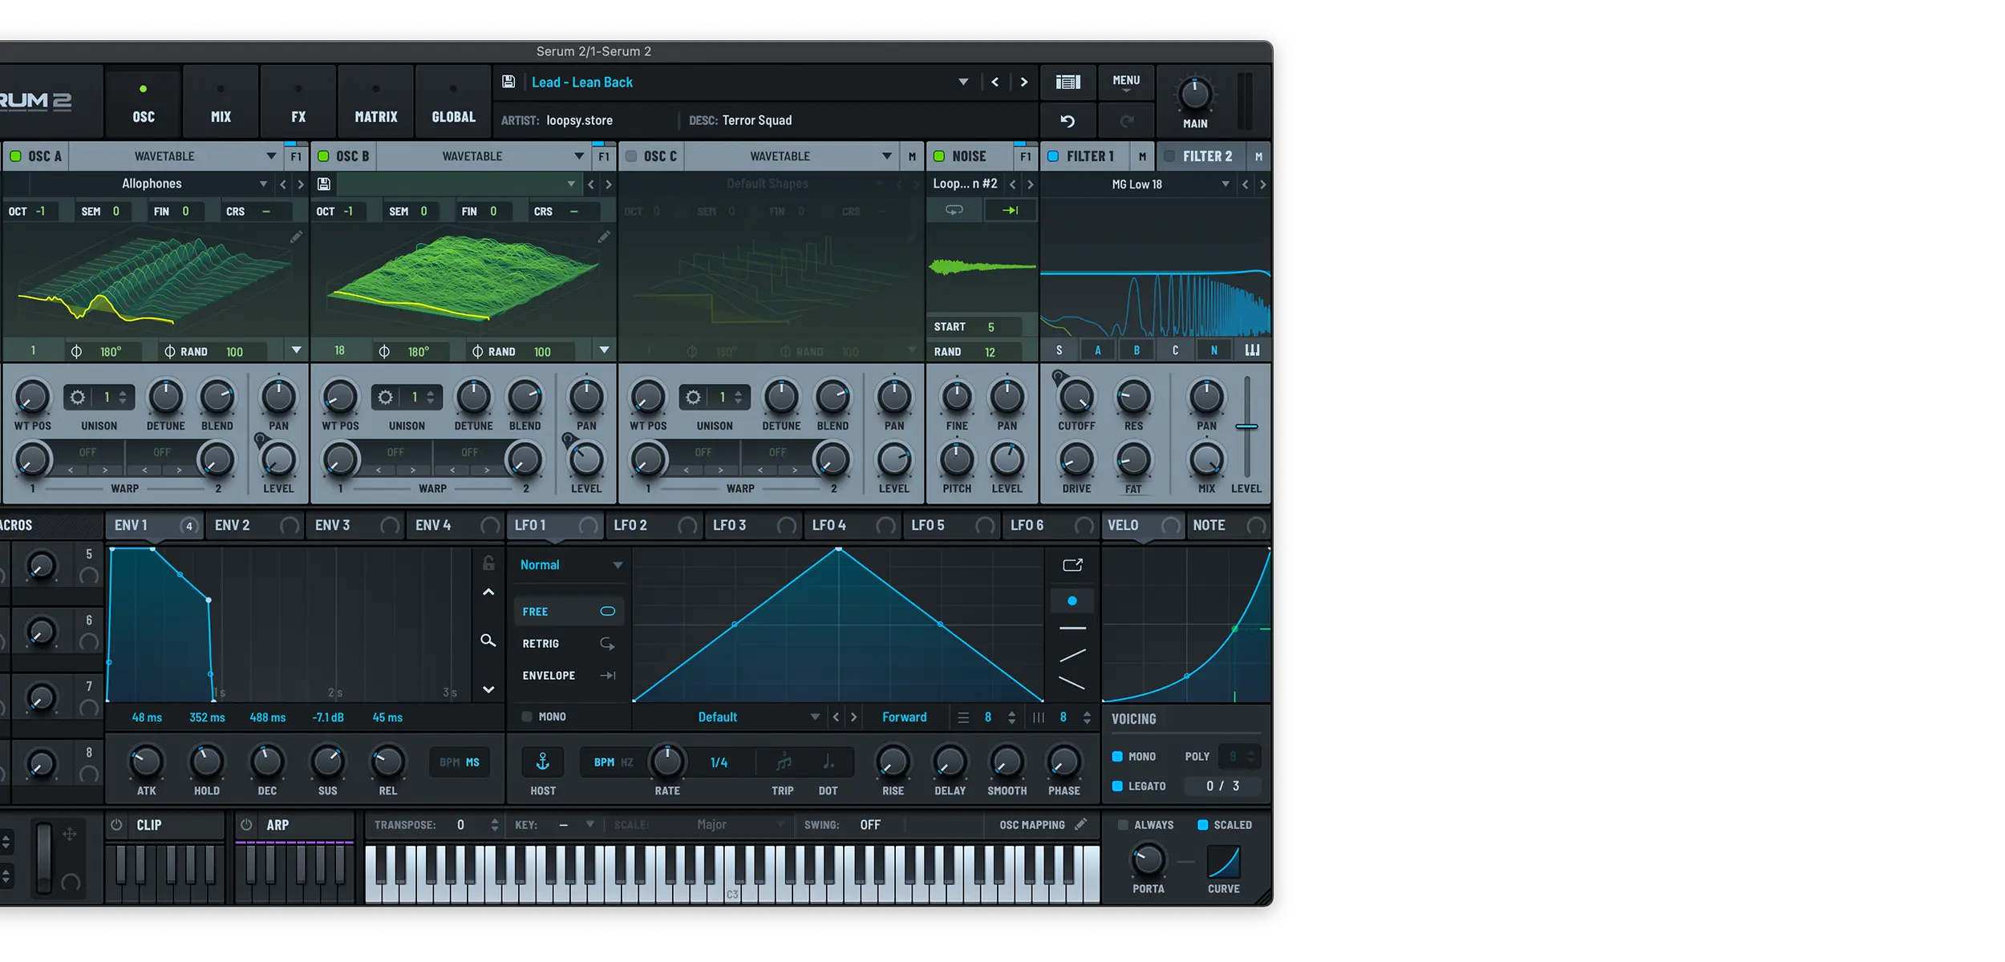The image size is (2005, 962).
Task: Open the KEY selector dropdown
Action: tap(590, 824)
